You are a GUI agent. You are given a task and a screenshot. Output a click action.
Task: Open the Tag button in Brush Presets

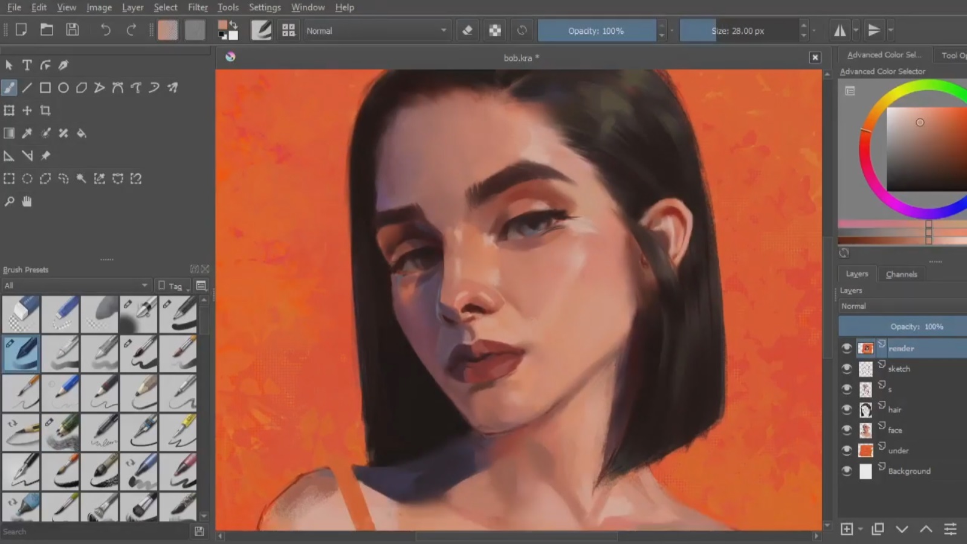coord(173,286)
